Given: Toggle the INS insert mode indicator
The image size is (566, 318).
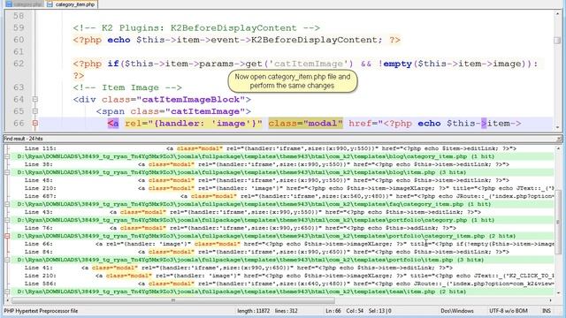Looking at the screenshot, I should [x=547, y=311].
